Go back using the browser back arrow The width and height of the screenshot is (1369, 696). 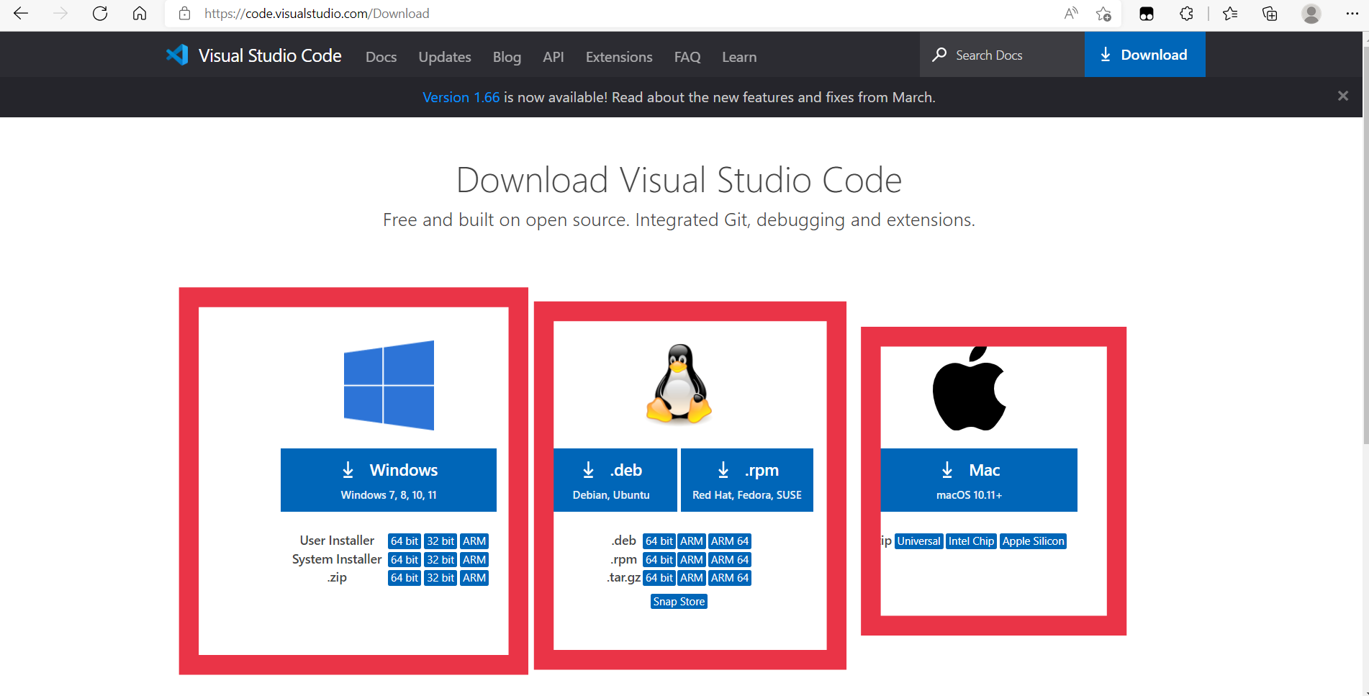(21, 13)
